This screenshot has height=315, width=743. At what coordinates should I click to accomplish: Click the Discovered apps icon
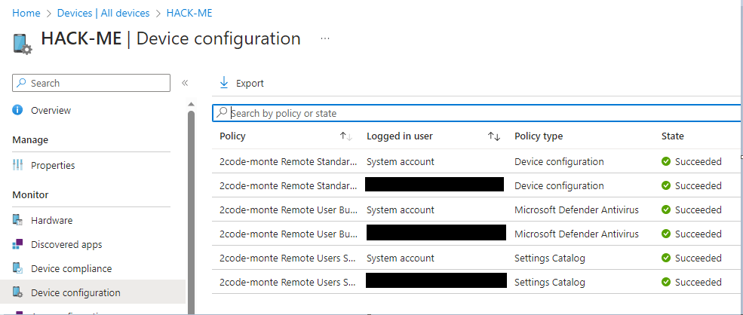coord(18,244)
